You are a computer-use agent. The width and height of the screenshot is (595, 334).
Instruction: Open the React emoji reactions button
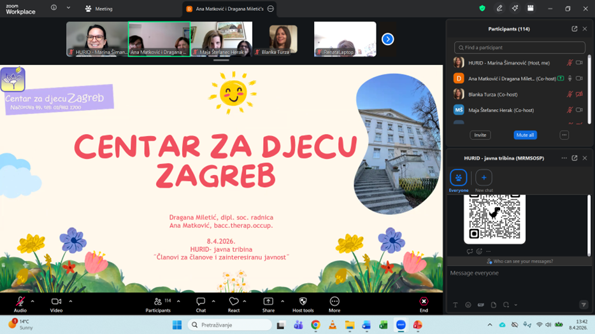point(234,302)
